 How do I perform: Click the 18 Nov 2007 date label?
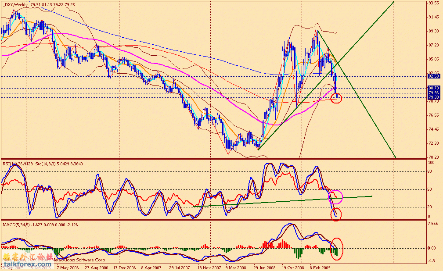coord(209,267)
